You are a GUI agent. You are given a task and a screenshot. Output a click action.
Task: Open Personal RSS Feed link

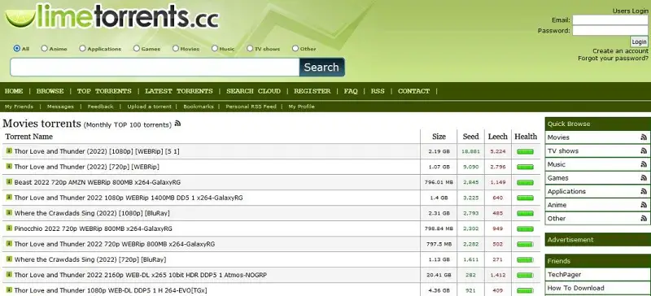pos(251,107)
